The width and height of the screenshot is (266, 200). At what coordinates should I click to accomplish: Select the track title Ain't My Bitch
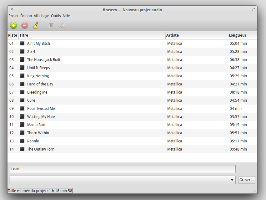38,43
